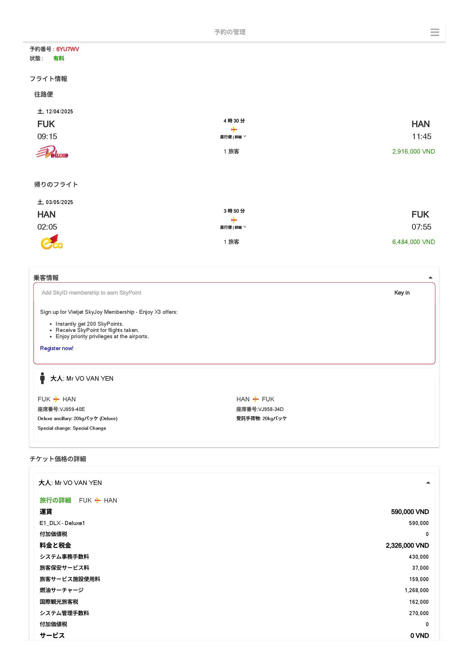This screenshot has height=663, width=468.
Task: Select the 旅行の詳細 green tab label
Action: point(55,500)
